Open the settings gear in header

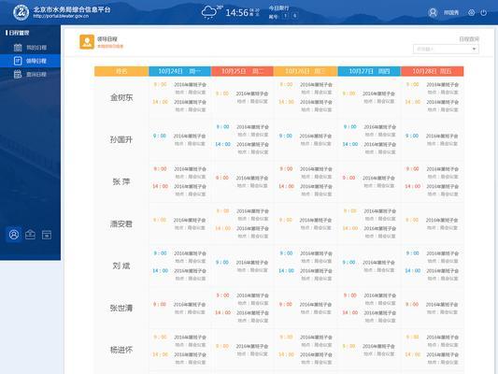coord(471,12)
